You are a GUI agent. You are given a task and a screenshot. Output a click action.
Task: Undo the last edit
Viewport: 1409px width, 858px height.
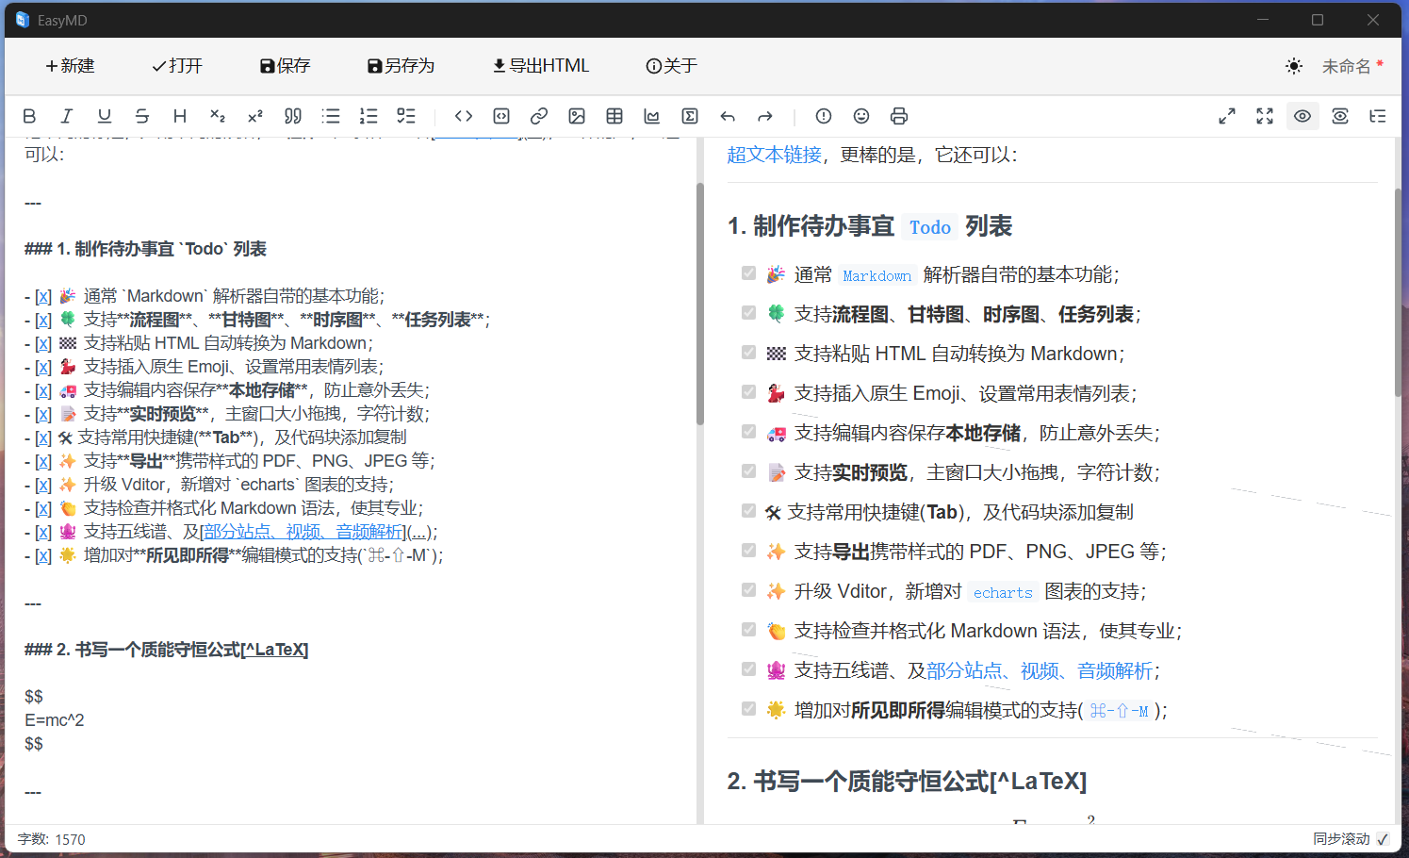click(727, 115)
